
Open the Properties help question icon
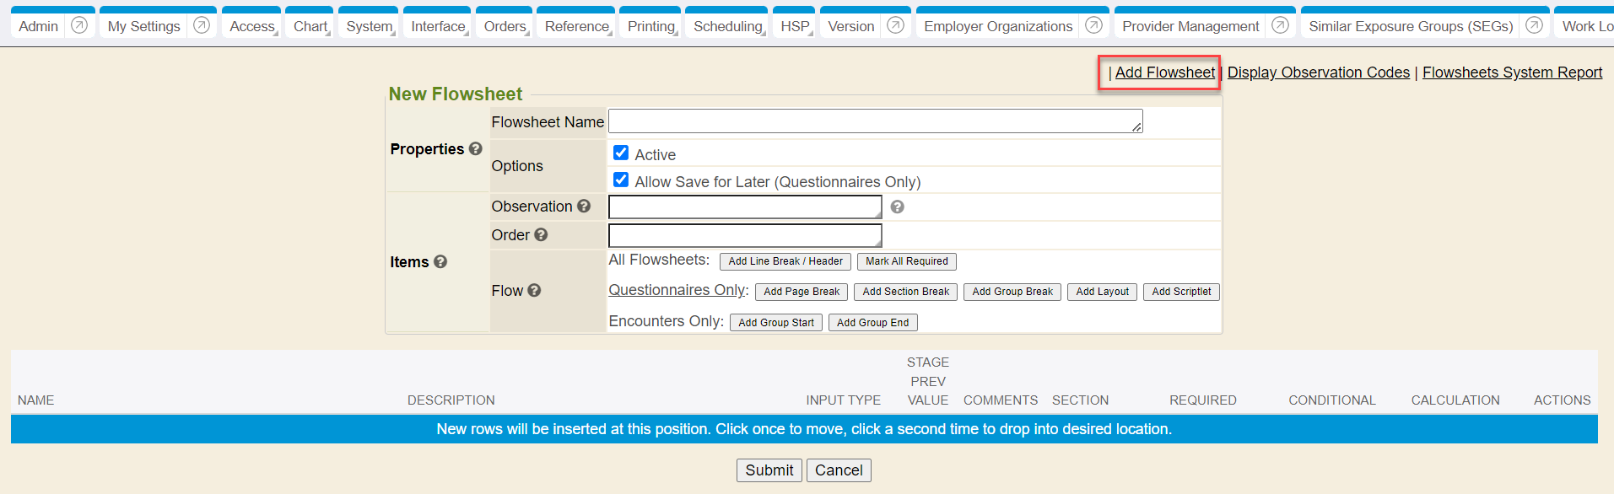(476, 148)
